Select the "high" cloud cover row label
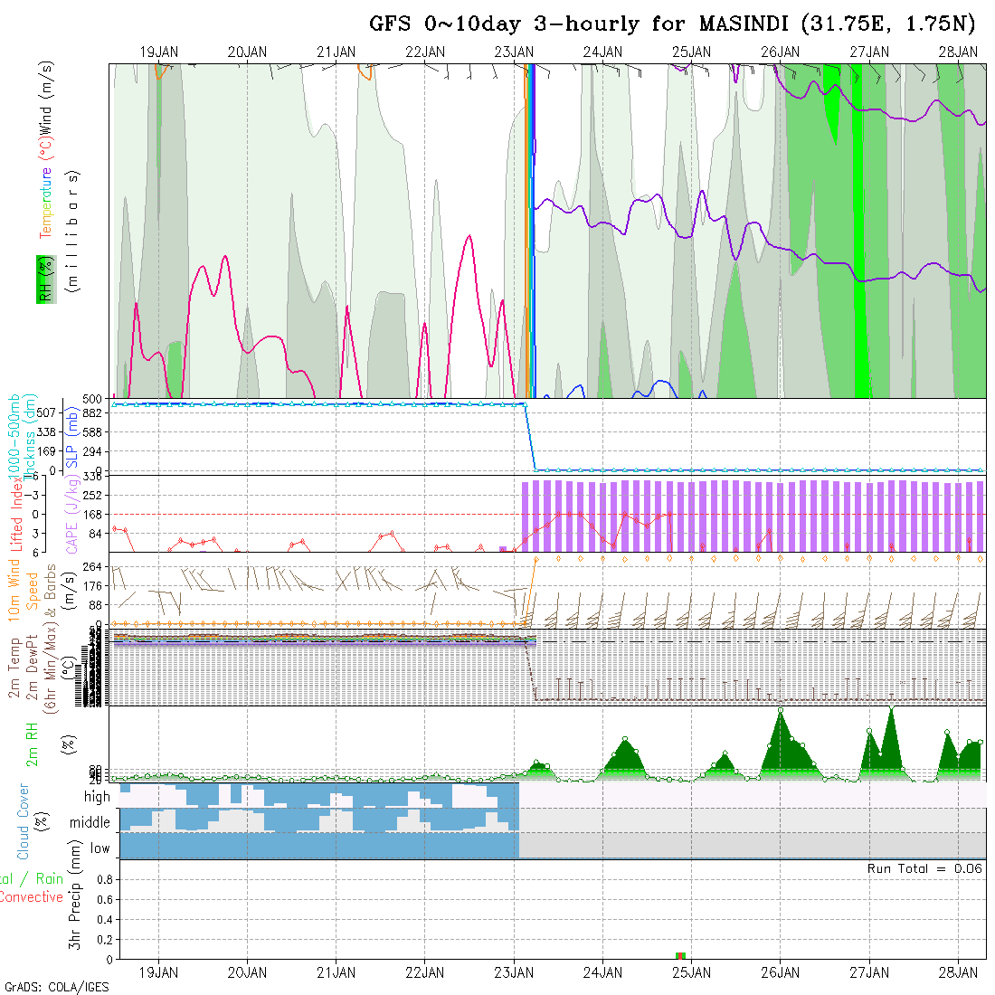Viewport: 995px width, 995px height. click(97, 797)
